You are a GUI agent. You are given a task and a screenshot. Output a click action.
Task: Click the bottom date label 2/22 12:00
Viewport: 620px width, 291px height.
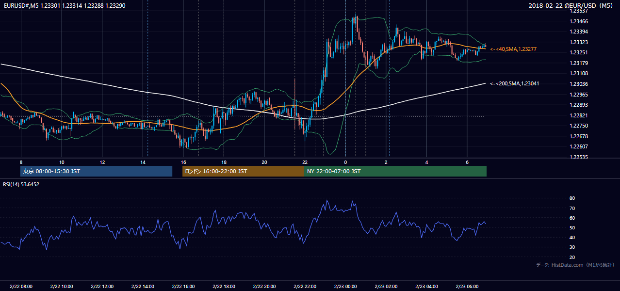(102, 287)
